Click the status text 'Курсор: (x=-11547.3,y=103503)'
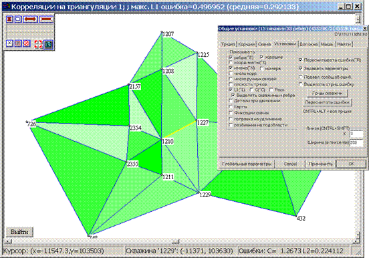The height and width of the screenshot is (258, 369). click(53, 251)
